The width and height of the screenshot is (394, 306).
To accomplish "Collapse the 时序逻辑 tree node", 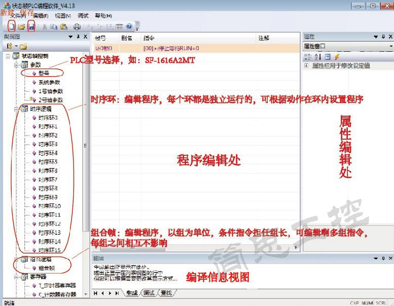I will [x=17, y=109].
